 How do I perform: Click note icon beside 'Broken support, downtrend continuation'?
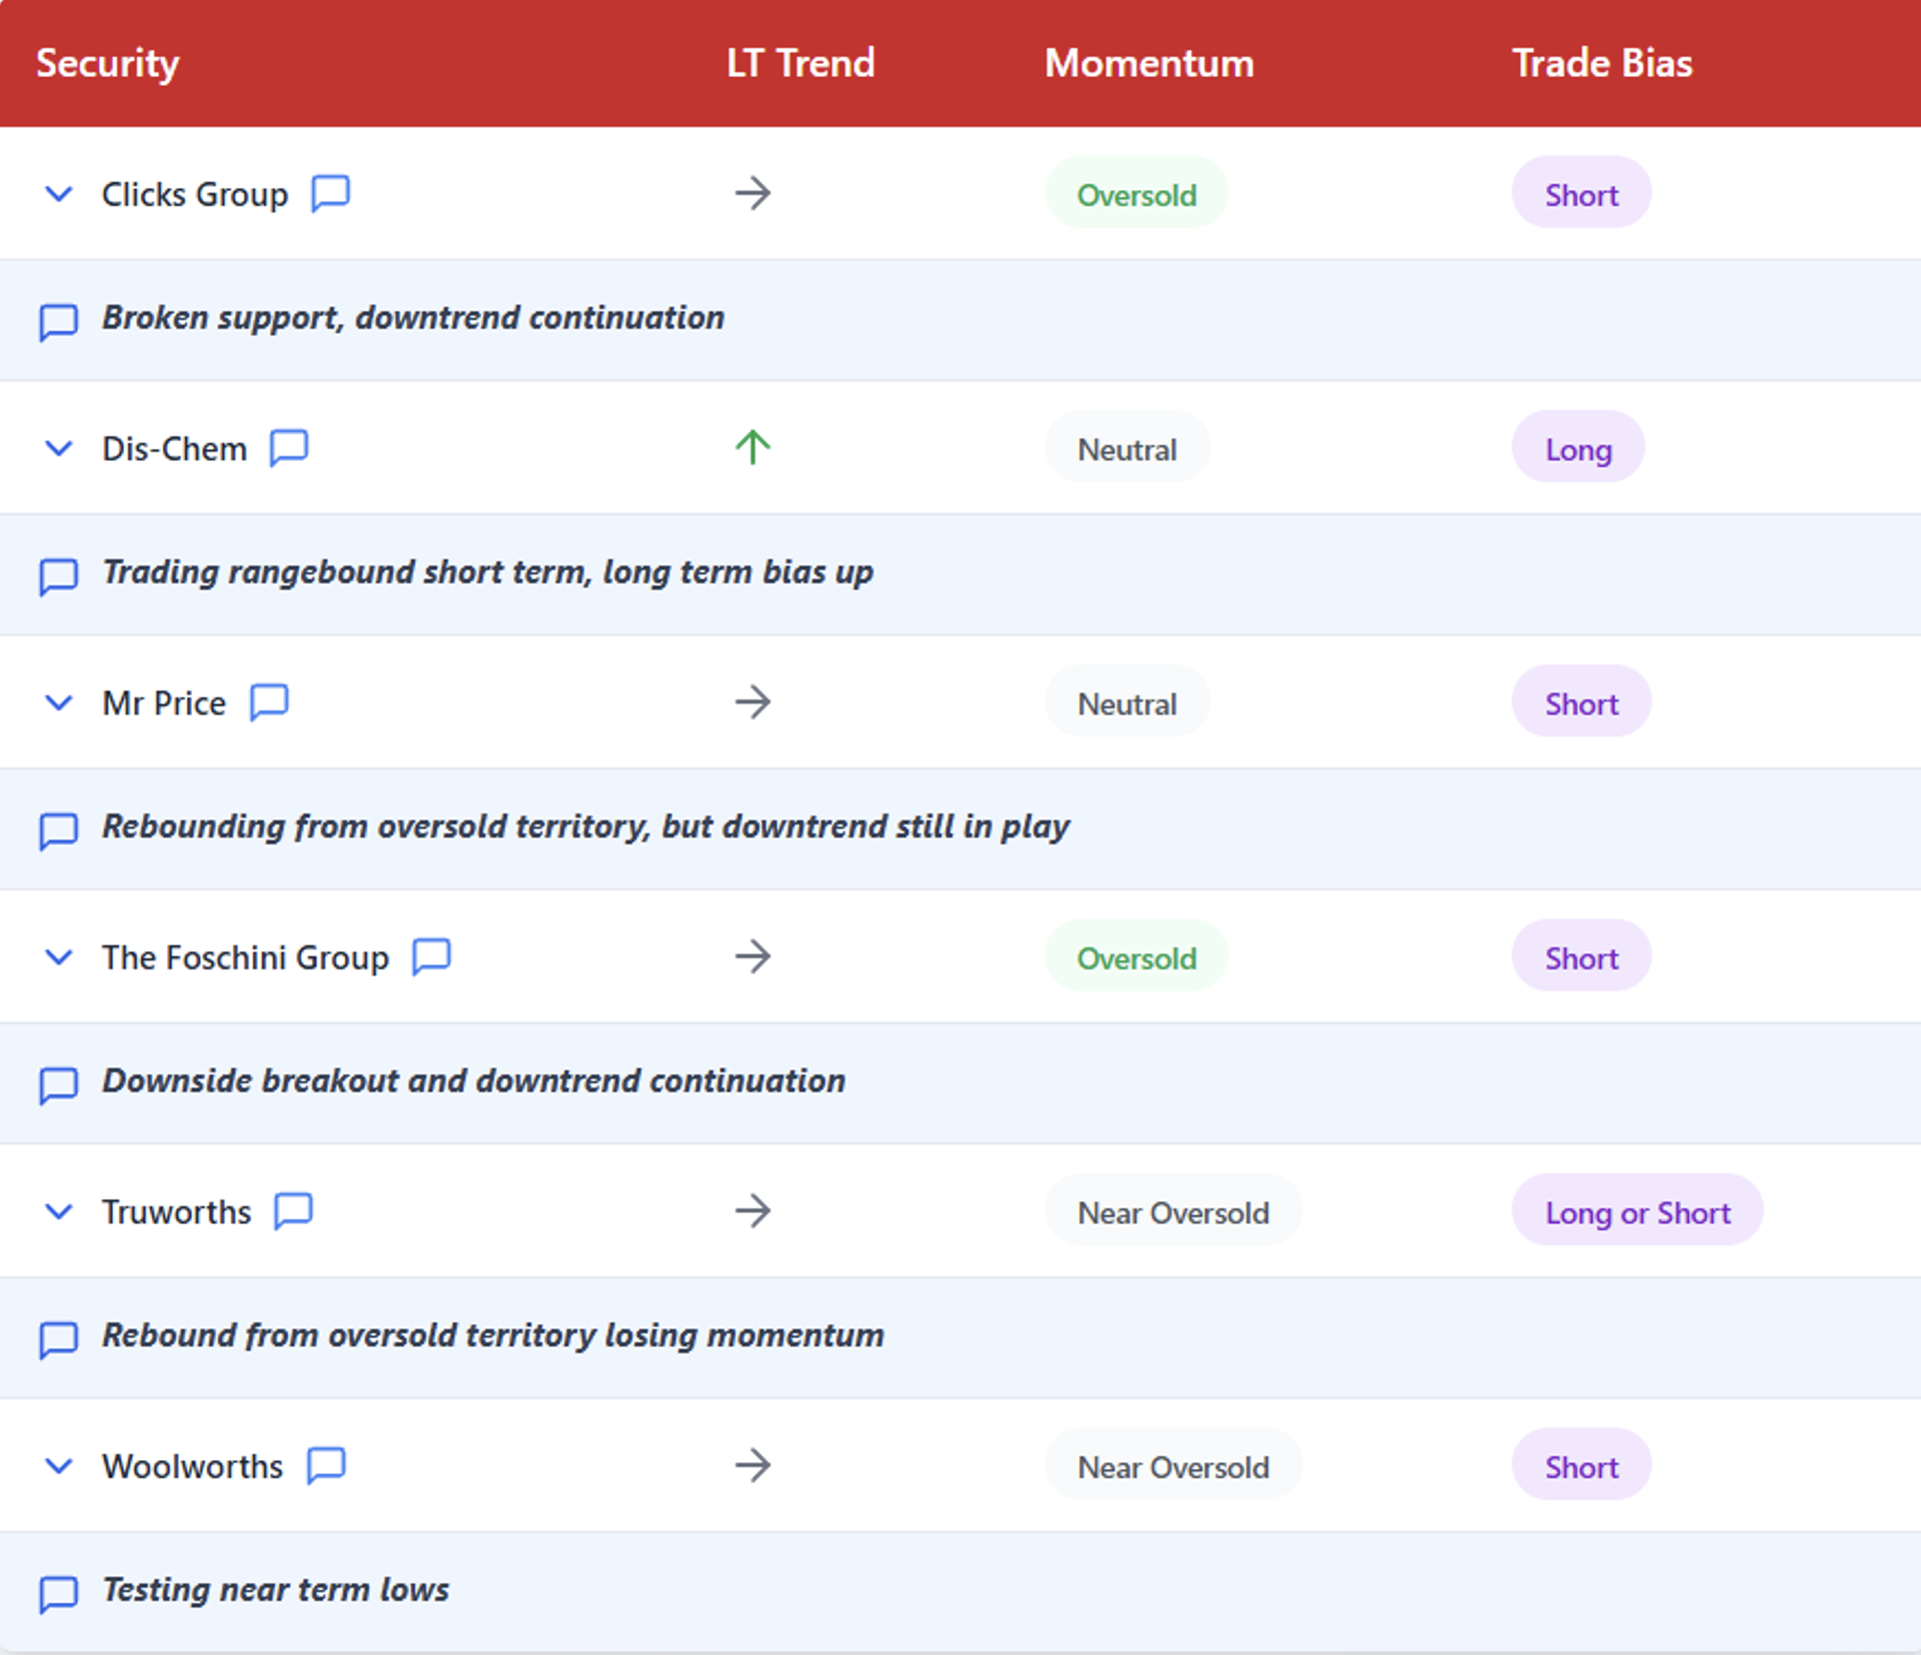(x=58, y=322)
